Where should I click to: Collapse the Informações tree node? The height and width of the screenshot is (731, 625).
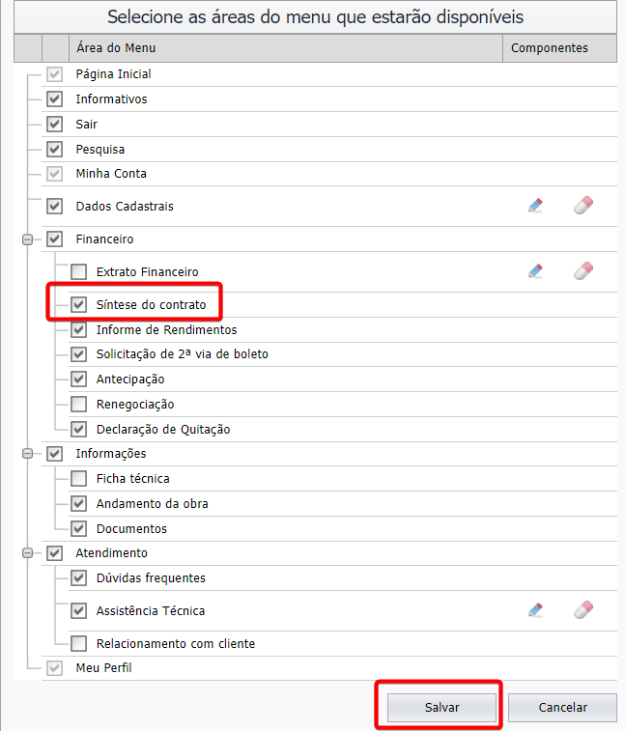tap(27, 453)
